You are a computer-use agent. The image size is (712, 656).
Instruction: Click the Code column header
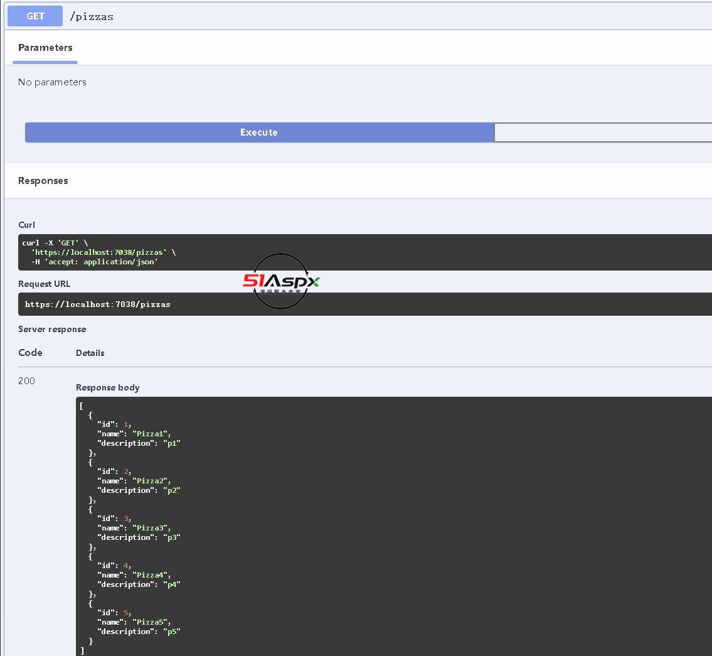point(30,353)
